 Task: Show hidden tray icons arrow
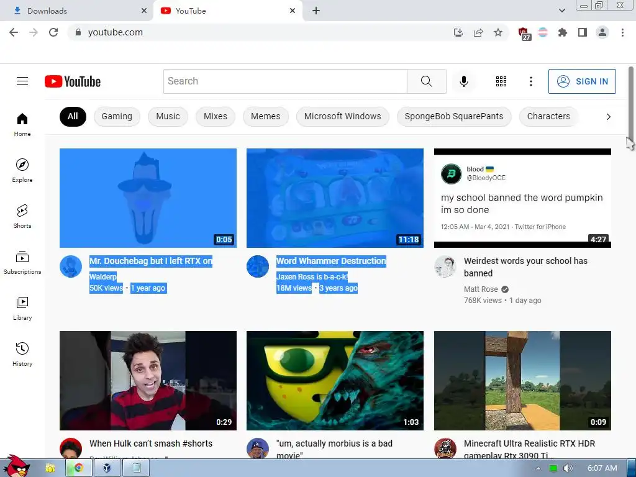point(538,468)
